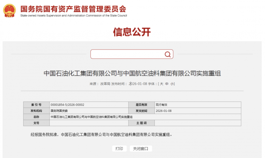Screen dimensions: 265x158
Task: Click the 发文时间 label cell
Action: [141, 111]
